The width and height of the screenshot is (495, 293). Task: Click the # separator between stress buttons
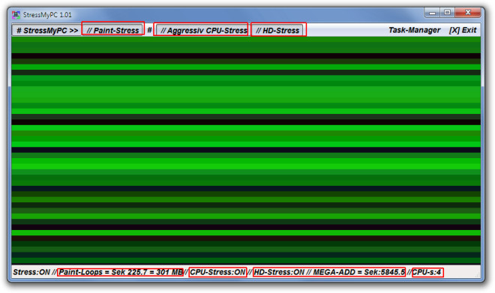coord(150,30)
